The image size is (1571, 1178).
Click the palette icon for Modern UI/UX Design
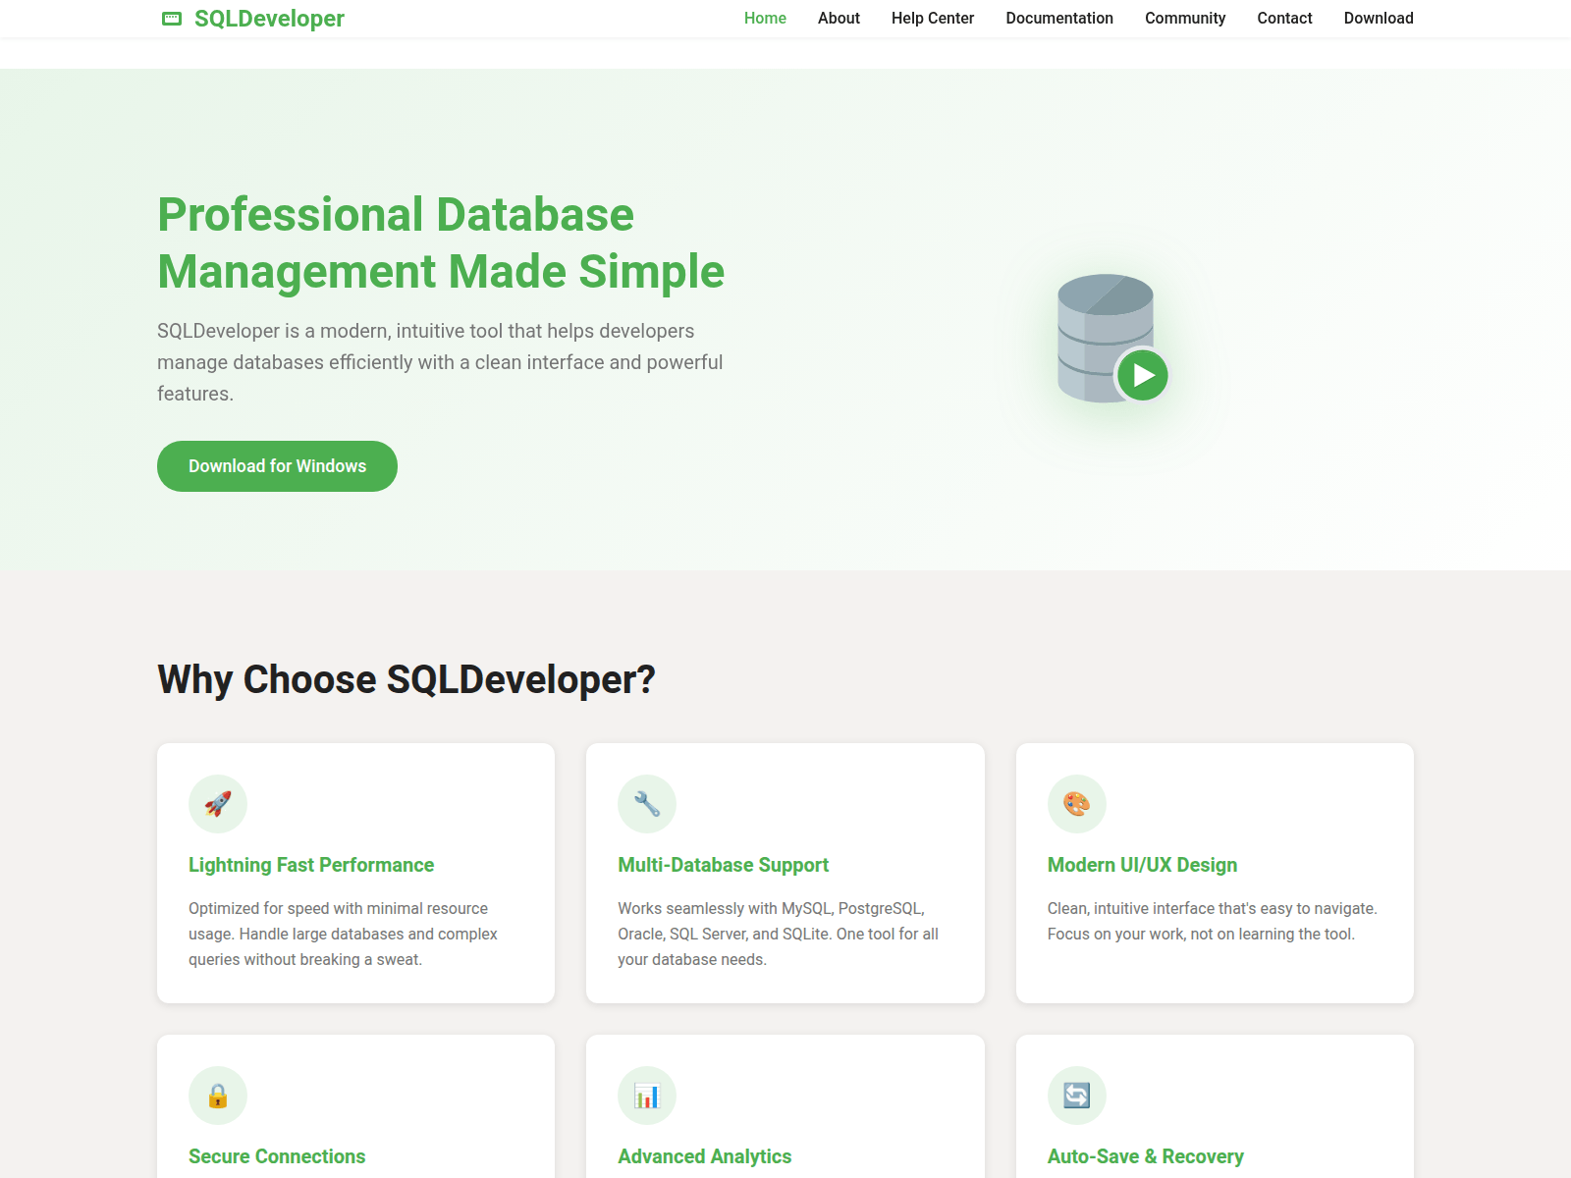coord(1077,804)
